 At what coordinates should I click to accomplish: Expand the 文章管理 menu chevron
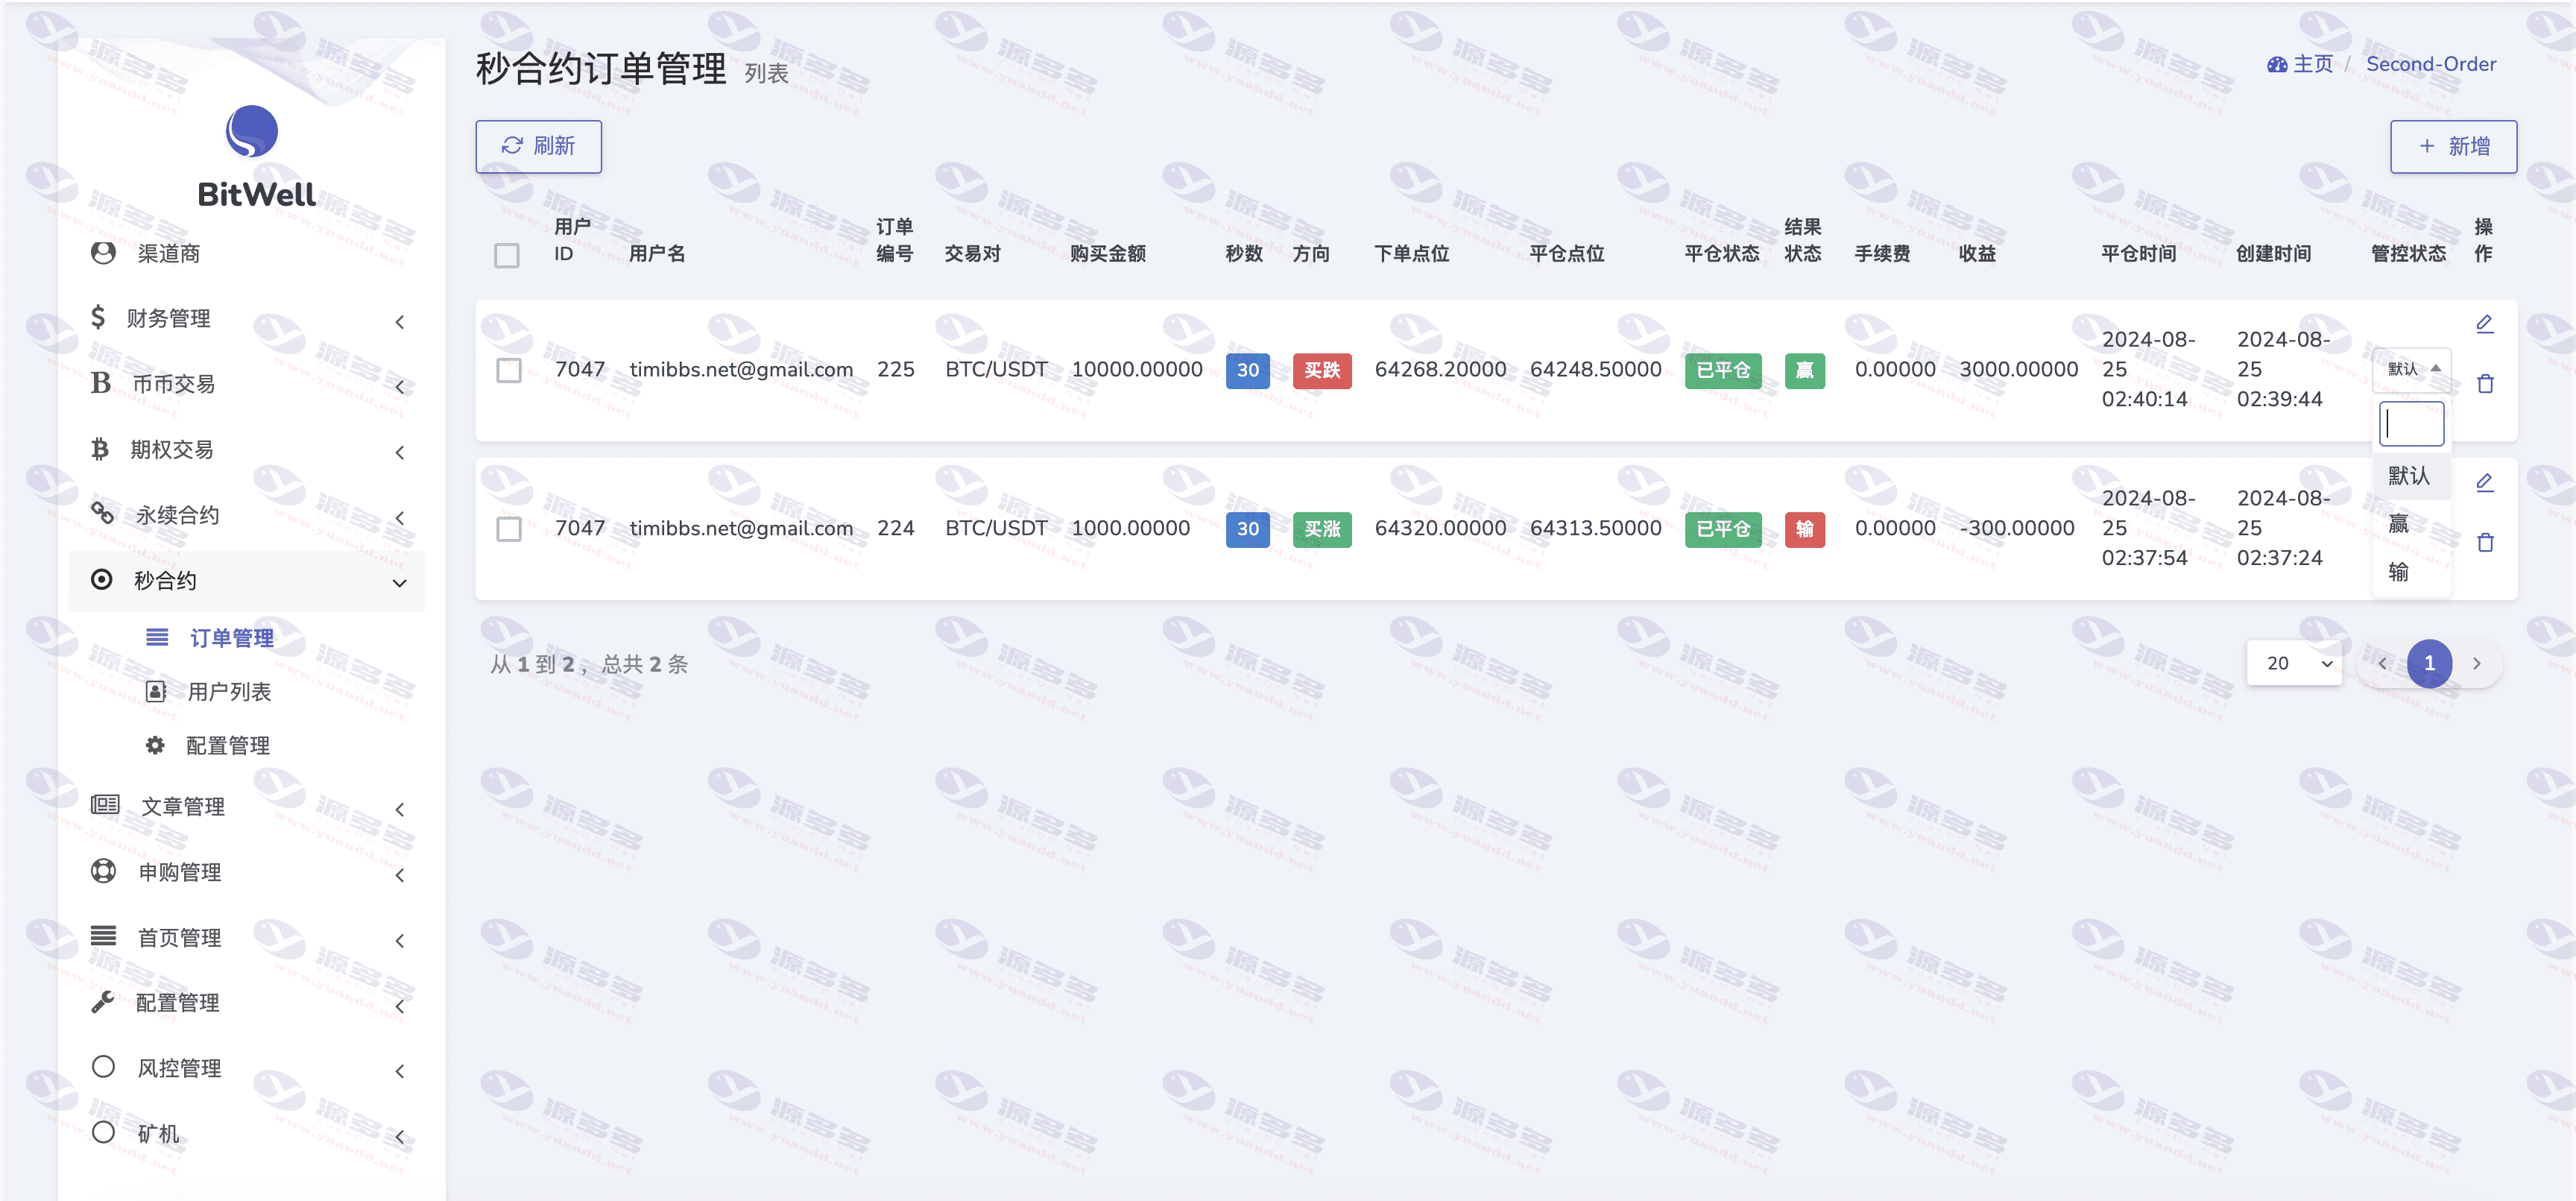400,810
